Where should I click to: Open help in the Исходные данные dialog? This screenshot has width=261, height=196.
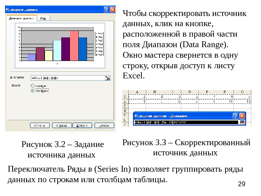(x=106, y=9)
